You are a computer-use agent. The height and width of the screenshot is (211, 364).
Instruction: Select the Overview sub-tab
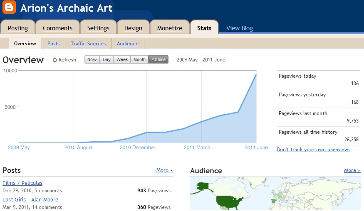point(25,43)
